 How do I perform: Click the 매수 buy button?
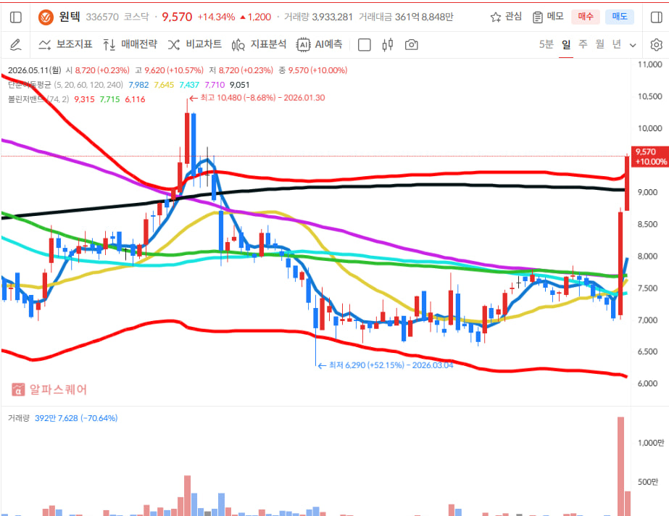[x=586, y=17]
